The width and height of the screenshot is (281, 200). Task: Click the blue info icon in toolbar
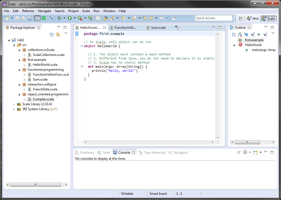[98, 18]
